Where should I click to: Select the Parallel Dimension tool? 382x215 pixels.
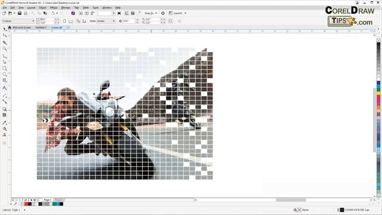coord(4,96)
